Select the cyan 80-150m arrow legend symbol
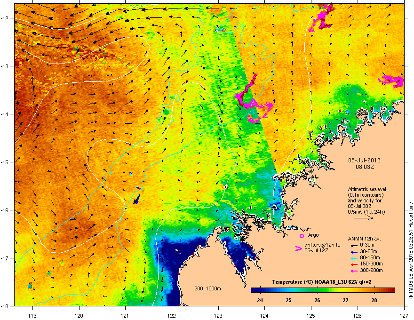Image resolution: width=414 pixels, height=320 pixels. (x=354, y=258)
